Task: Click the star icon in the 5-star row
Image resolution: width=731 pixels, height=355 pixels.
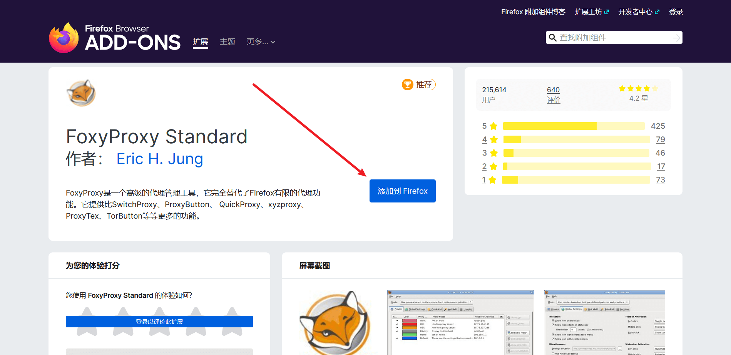Action: [494, 126]
